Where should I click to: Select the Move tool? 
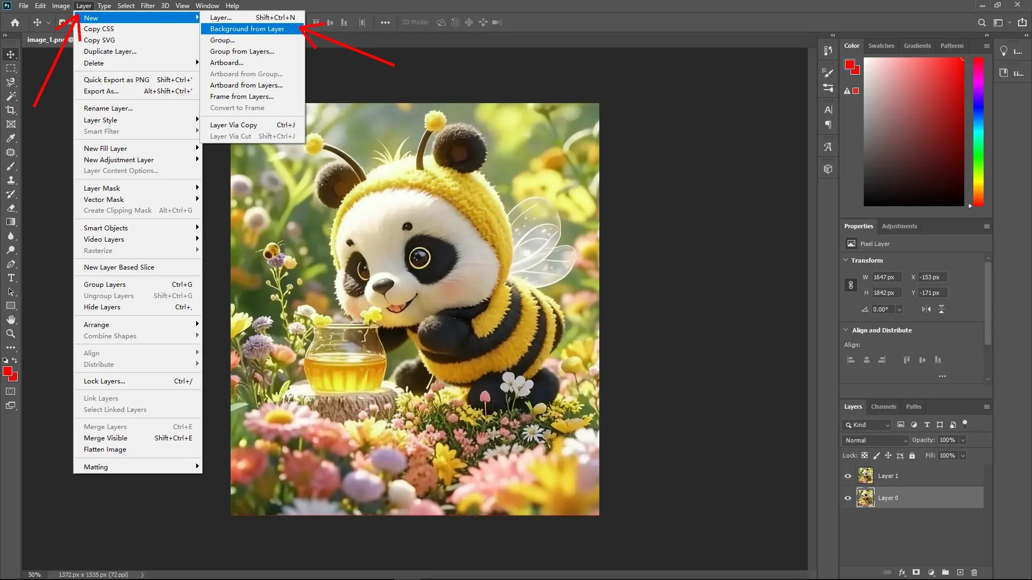[x=11, y=54]
